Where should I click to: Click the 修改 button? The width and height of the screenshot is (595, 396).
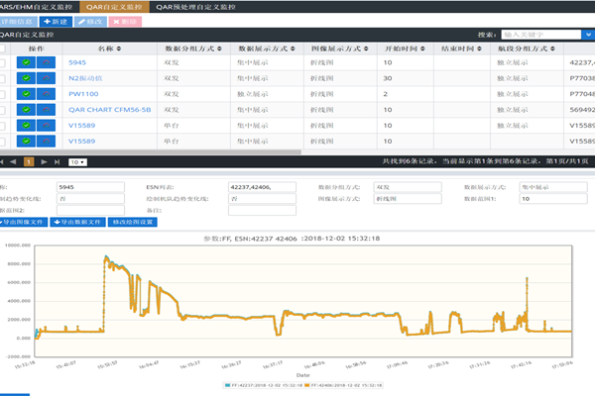[90, 22]
